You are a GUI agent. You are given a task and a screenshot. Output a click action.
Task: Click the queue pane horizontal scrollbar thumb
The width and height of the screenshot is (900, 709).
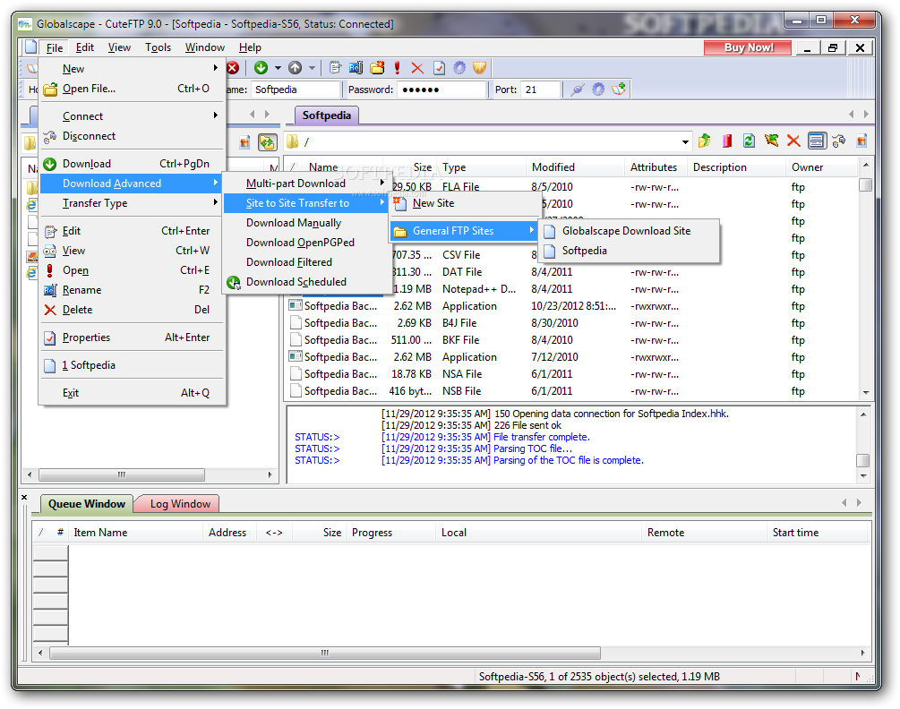(325, 653)
